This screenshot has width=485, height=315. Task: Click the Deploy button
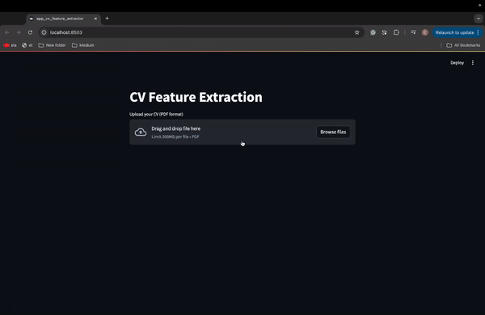tap(457, 63)
